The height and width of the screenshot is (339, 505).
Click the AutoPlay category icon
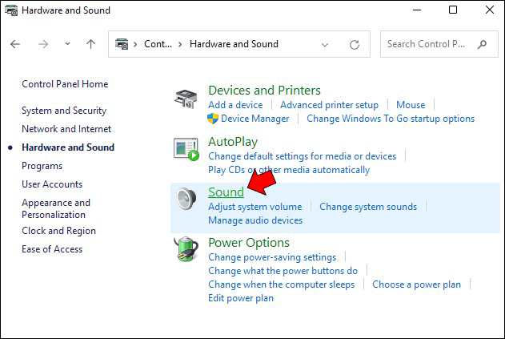(x=186, y=149)
